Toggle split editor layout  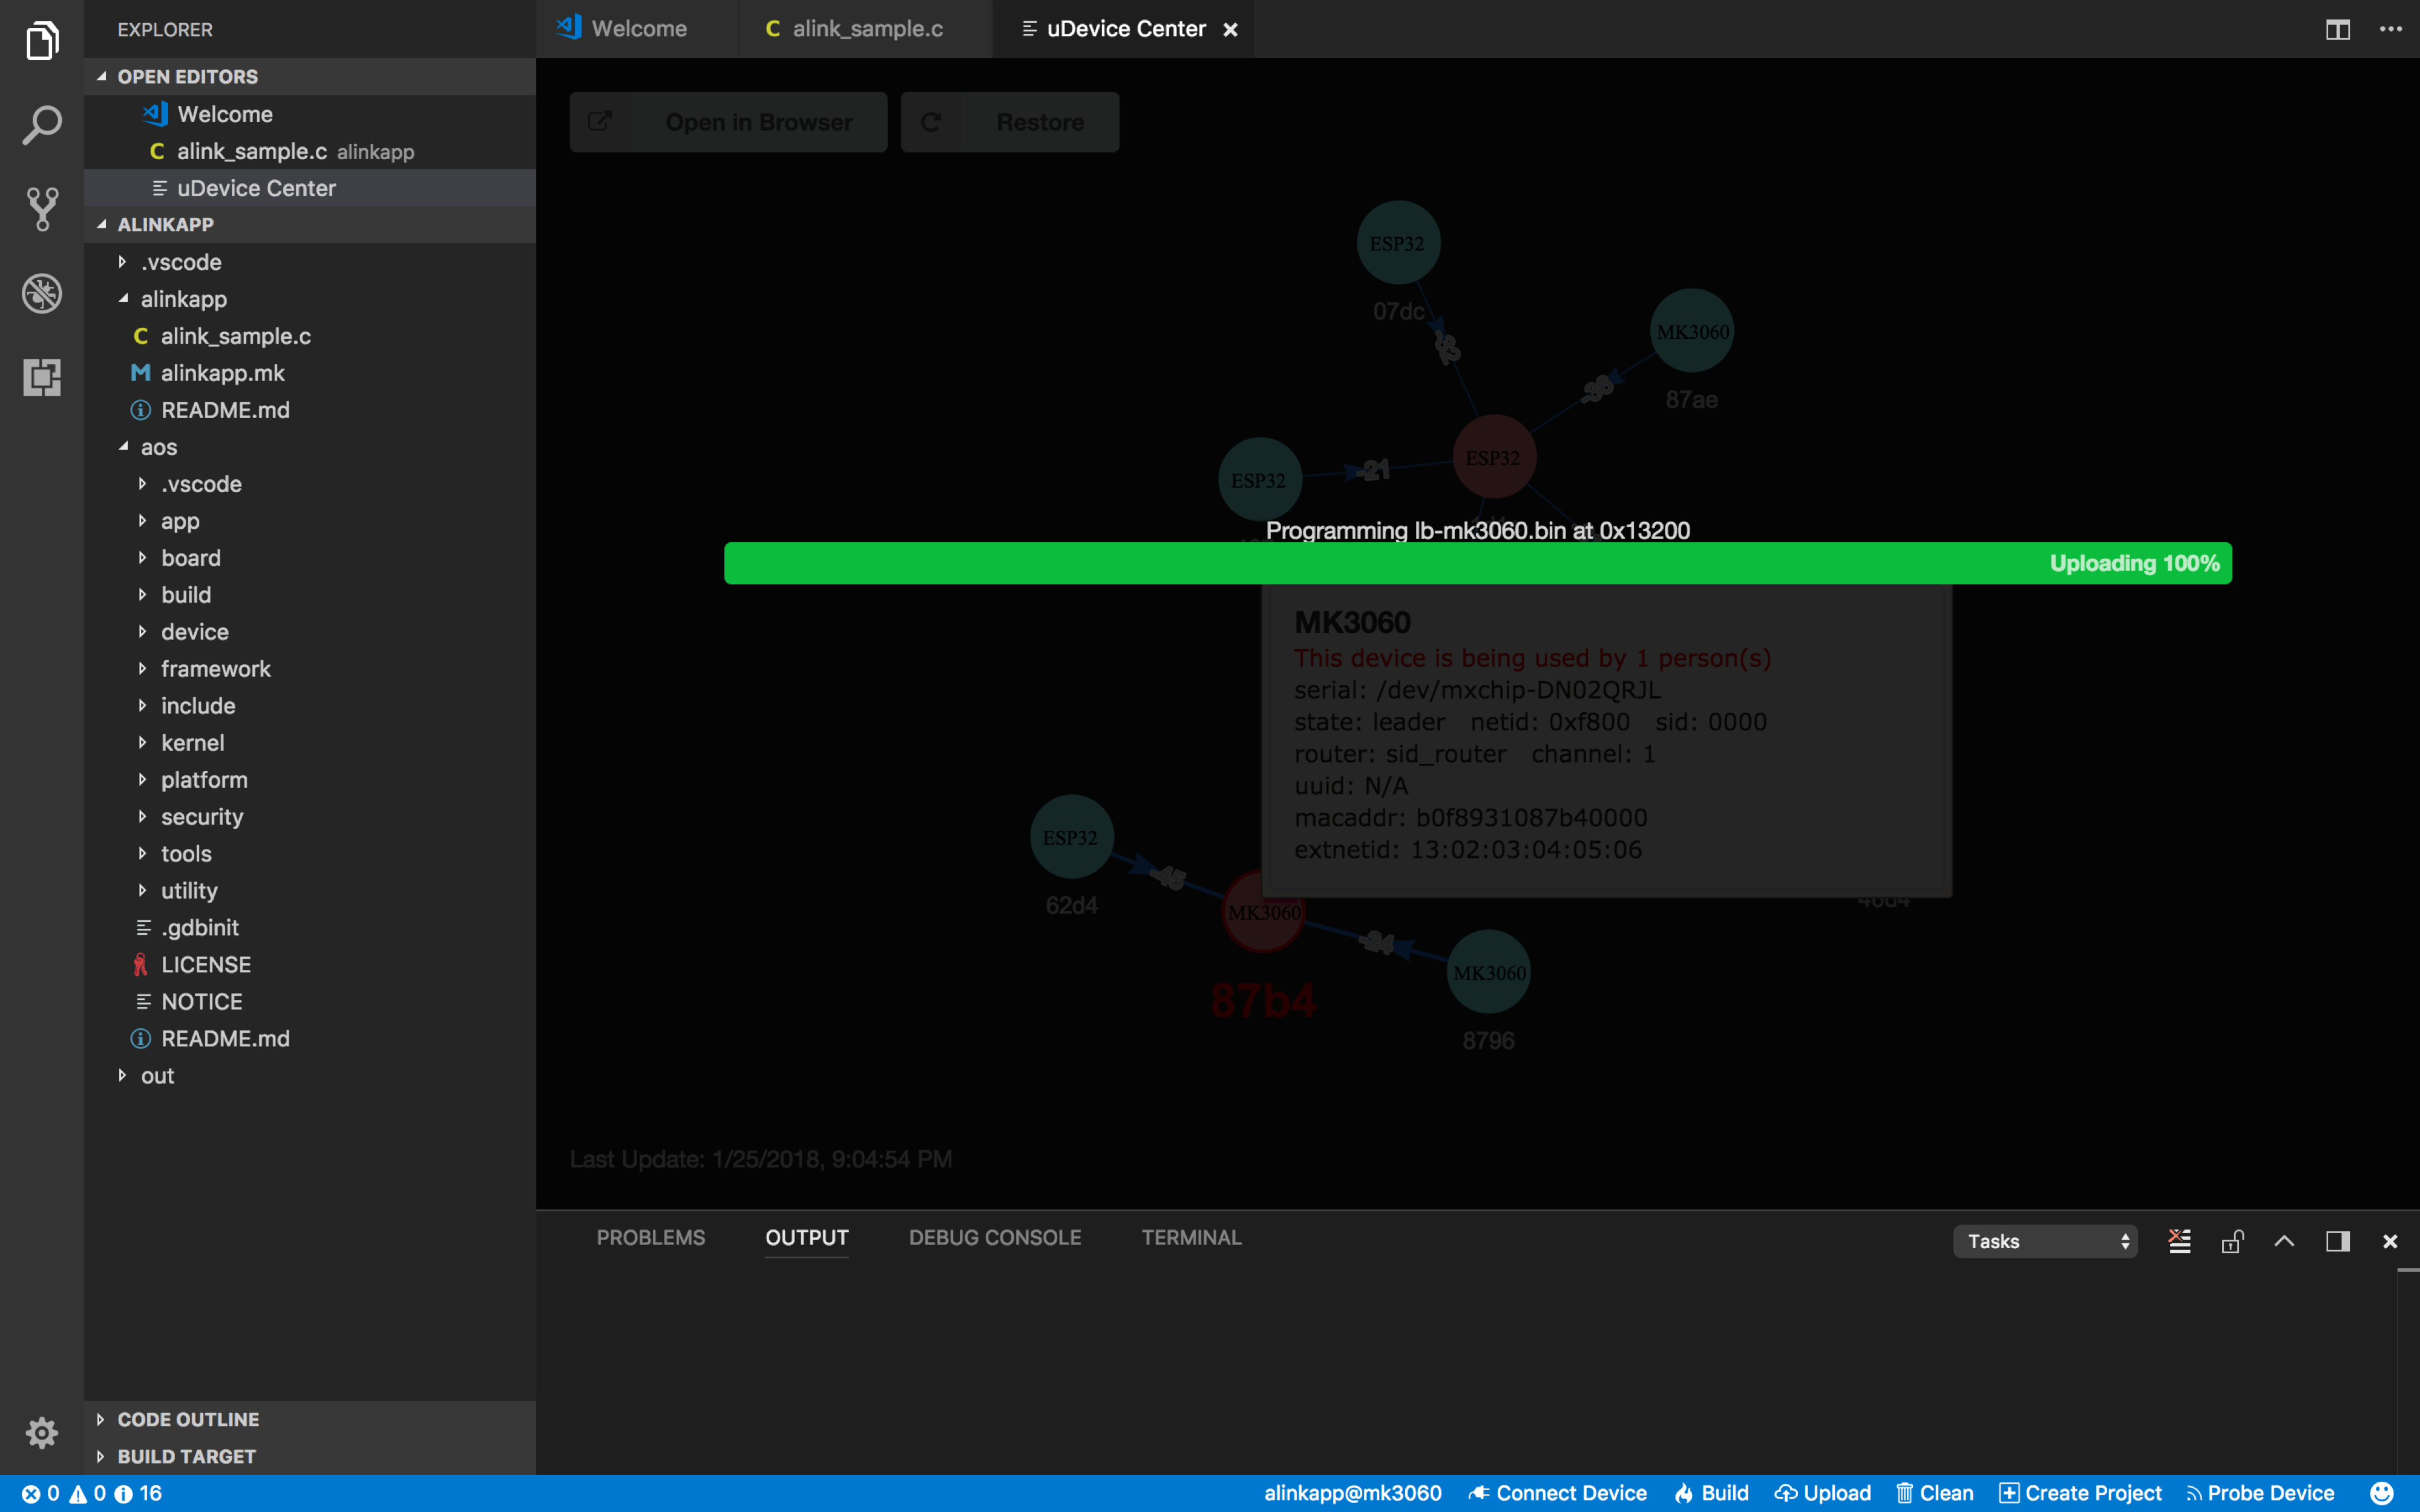pos(2337,29)
